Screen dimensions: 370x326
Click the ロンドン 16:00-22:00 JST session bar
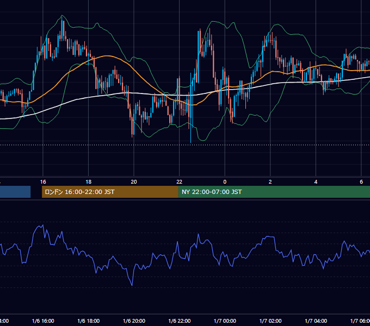(x=110, y=192)
